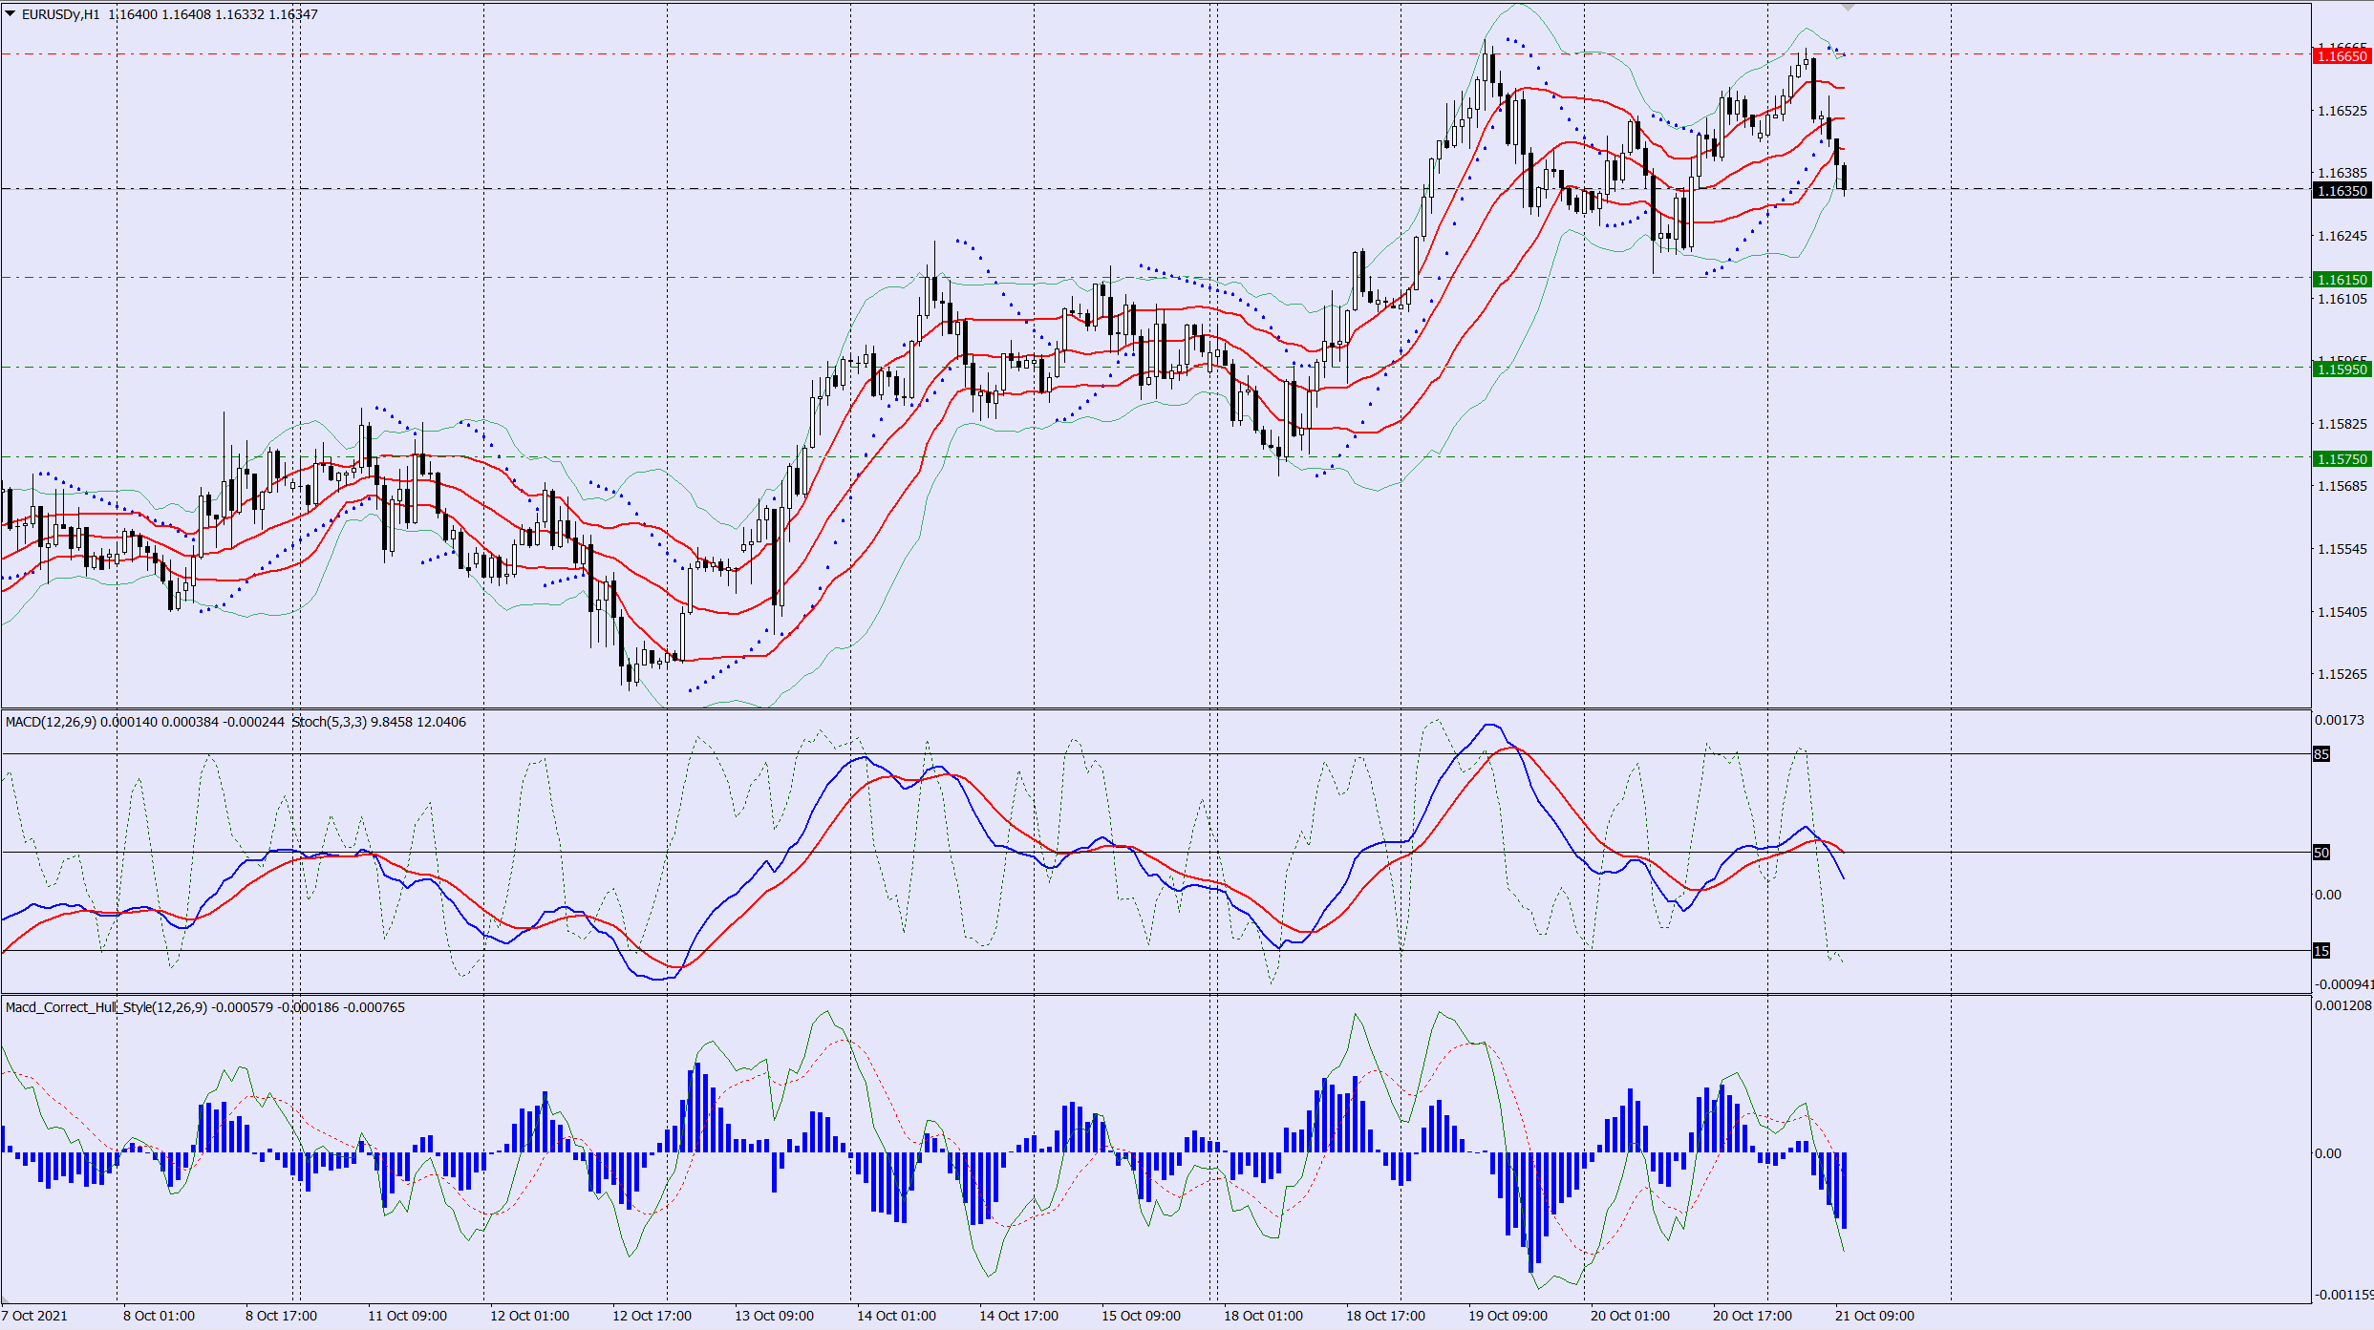Click the 11 Oct 09:00 time axis label
Image resolution: width=2374 pixels, height=1330 pixels.
407,1316
